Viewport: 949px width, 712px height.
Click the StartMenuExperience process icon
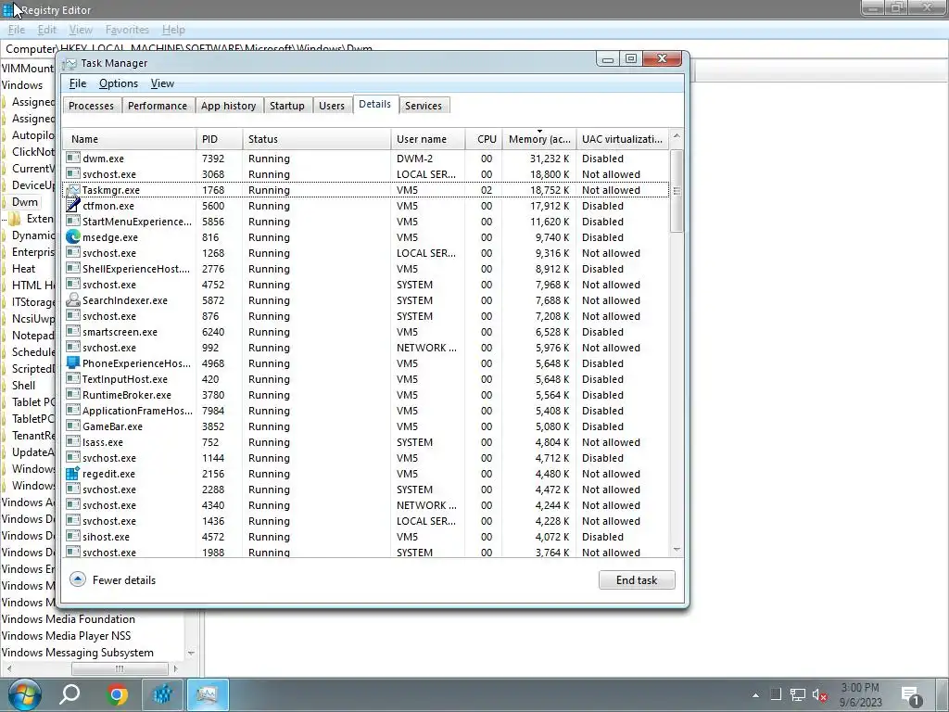pos(73,221)
